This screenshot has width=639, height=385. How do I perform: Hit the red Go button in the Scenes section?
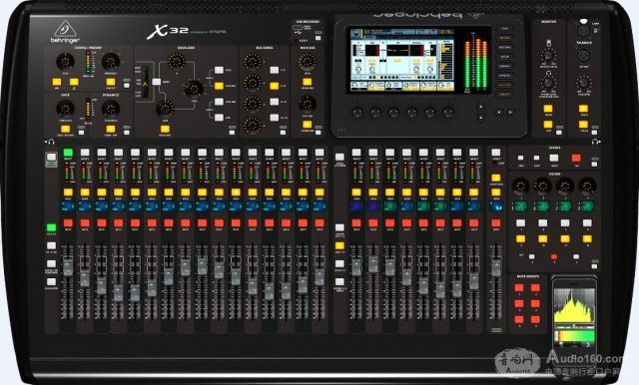click(x=576, y=158)
